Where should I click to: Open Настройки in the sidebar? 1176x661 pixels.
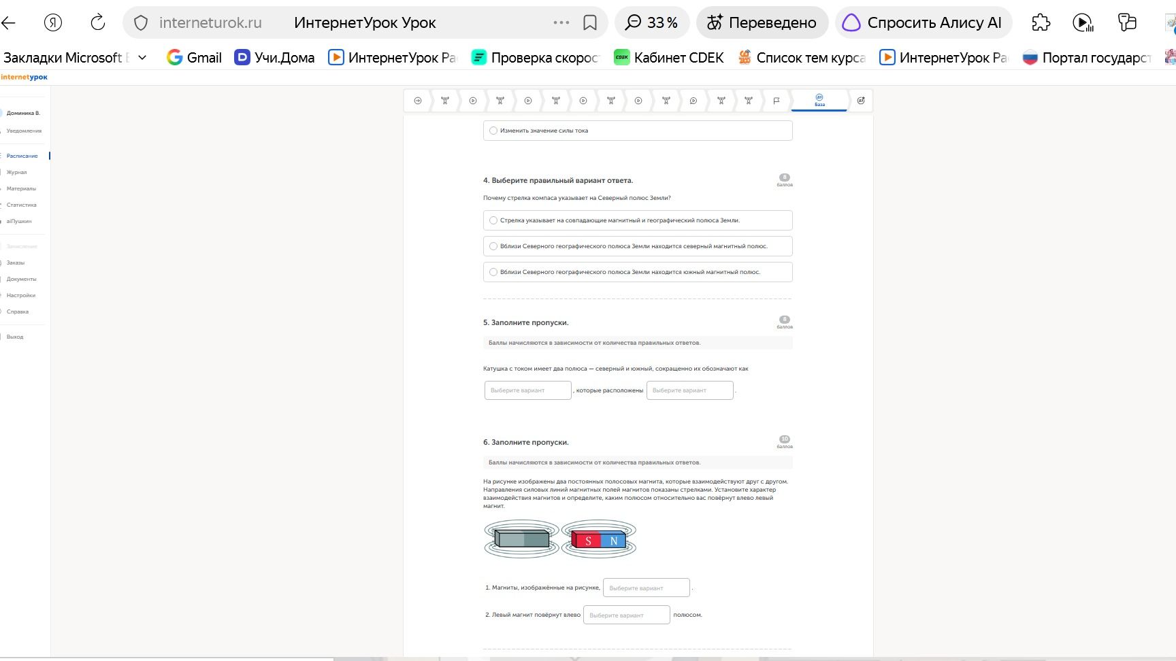tap(21, 295)
